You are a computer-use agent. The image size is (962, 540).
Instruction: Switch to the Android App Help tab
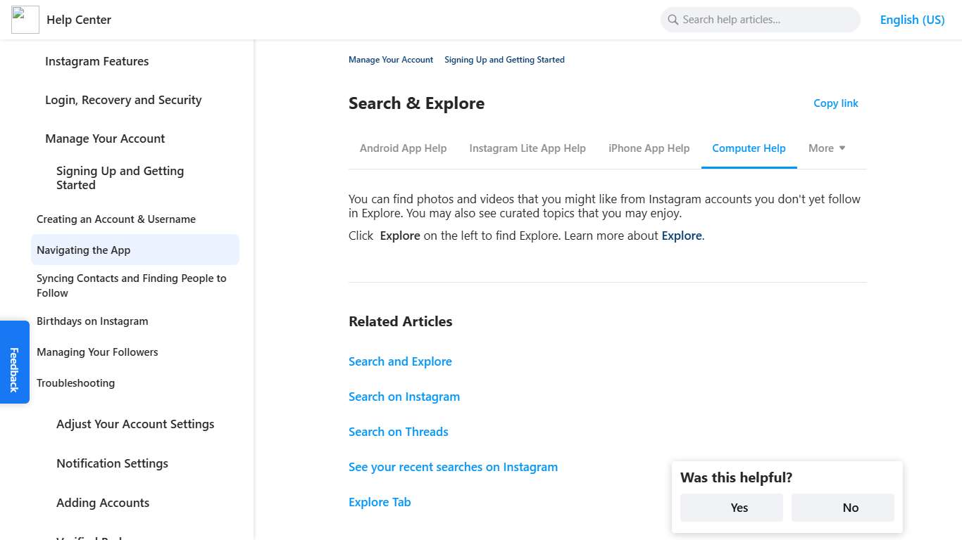pyautogui.click(x=403, y=148)
